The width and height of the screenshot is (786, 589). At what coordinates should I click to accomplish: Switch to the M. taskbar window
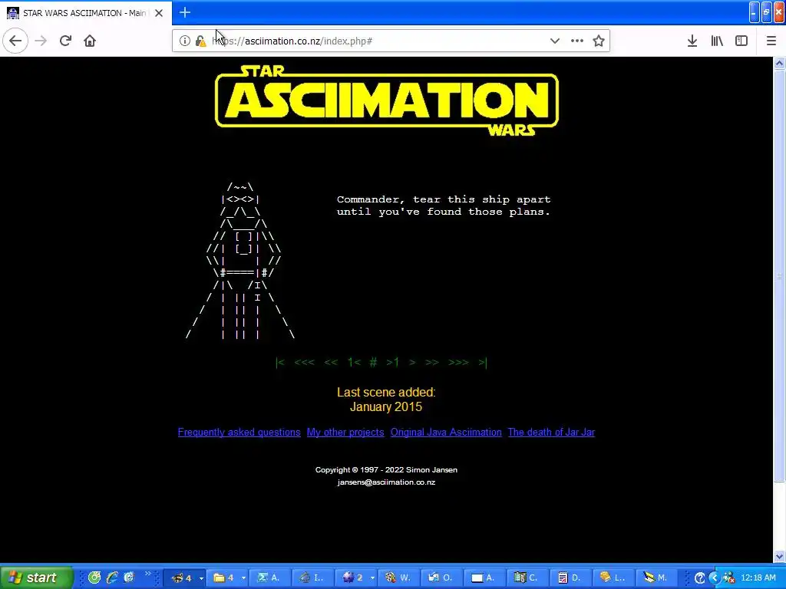[x=656, y=577]
